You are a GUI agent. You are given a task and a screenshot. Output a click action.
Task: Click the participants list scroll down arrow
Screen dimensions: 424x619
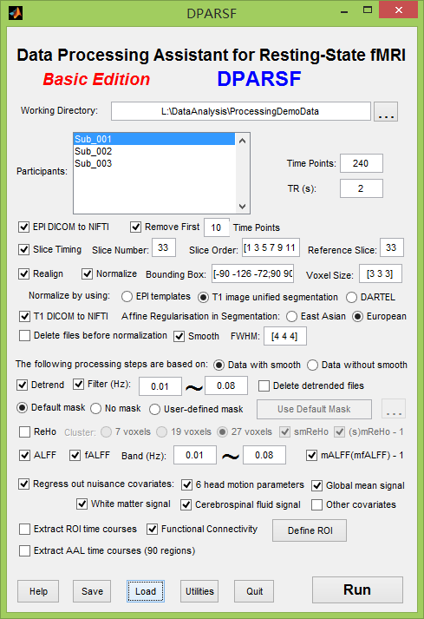242,206
